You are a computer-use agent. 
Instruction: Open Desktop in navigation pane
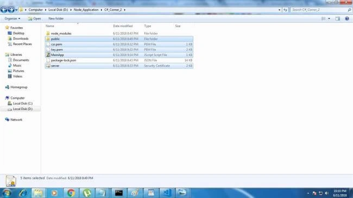pos(18,33)
